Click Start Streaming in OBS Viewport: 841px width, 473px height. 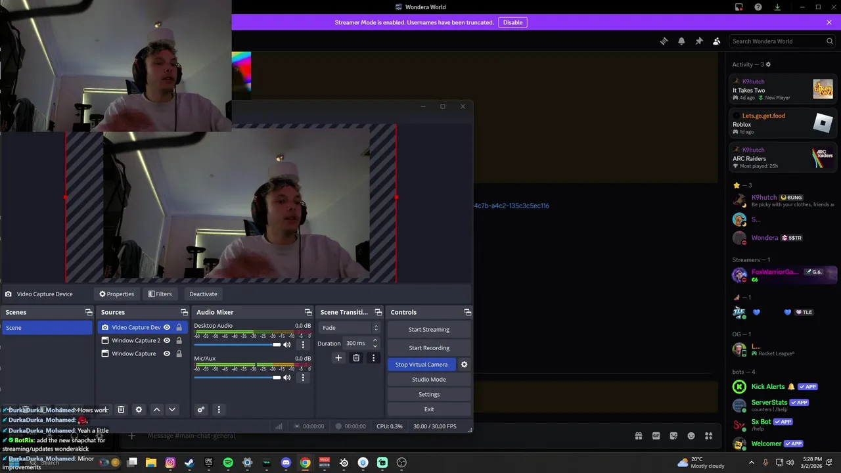coord(429,330)
